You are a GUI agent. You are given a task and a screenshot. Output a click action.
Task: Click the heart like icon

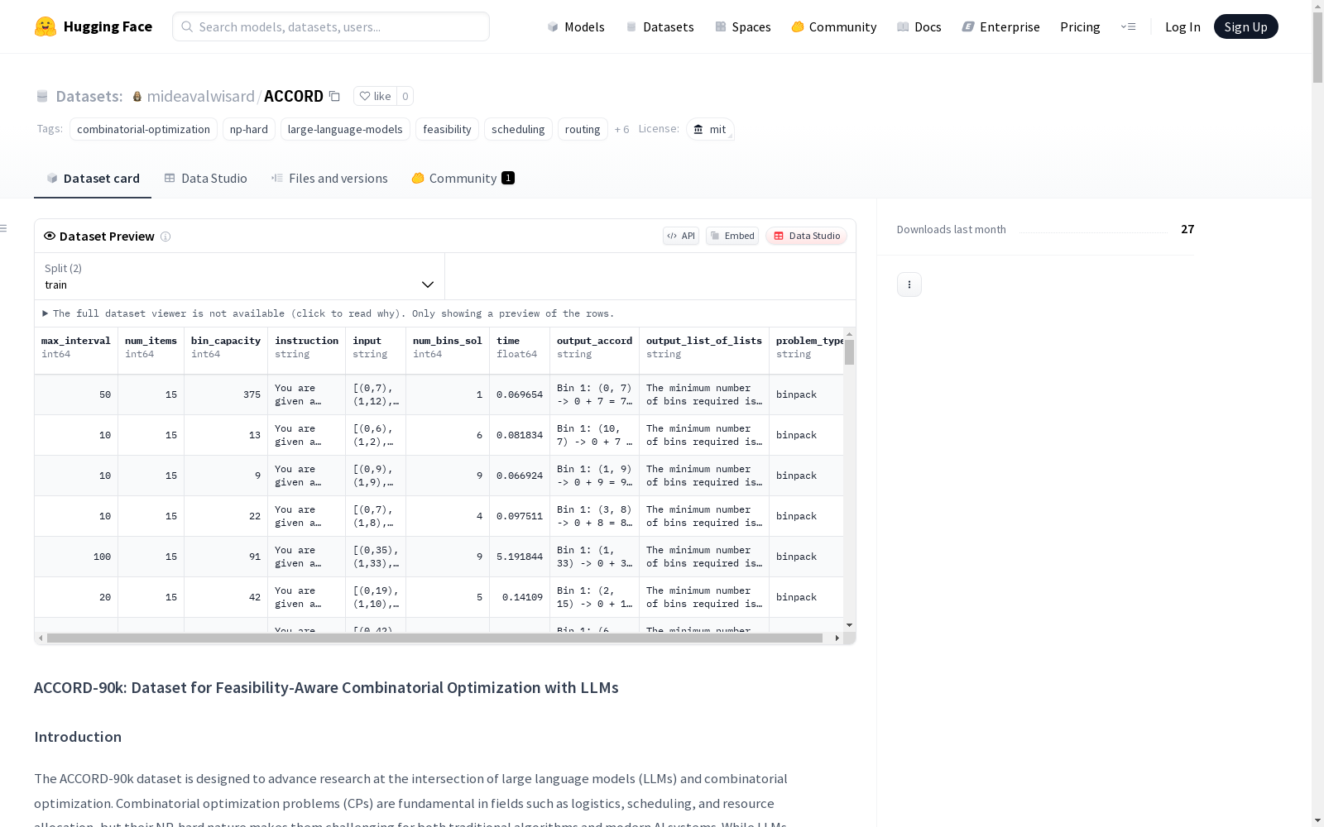365,96
